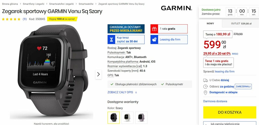Open the Darmowa dostawa link
Image resolution: width=259 pixels, height=125 pixels.
(215, 101)
